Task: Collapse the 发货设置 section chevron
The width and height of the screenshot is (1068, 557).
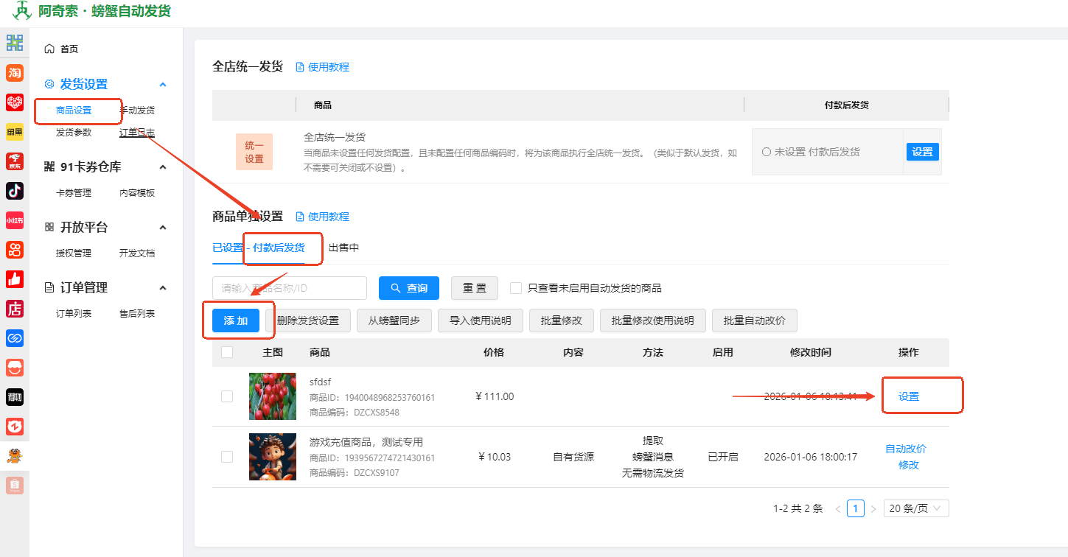Action: [163, 85]
